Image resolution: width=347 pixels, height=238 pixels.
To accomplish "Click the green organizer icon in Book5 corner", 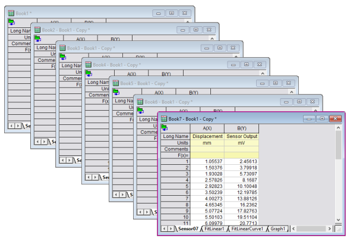I will (x=116, y=92).
